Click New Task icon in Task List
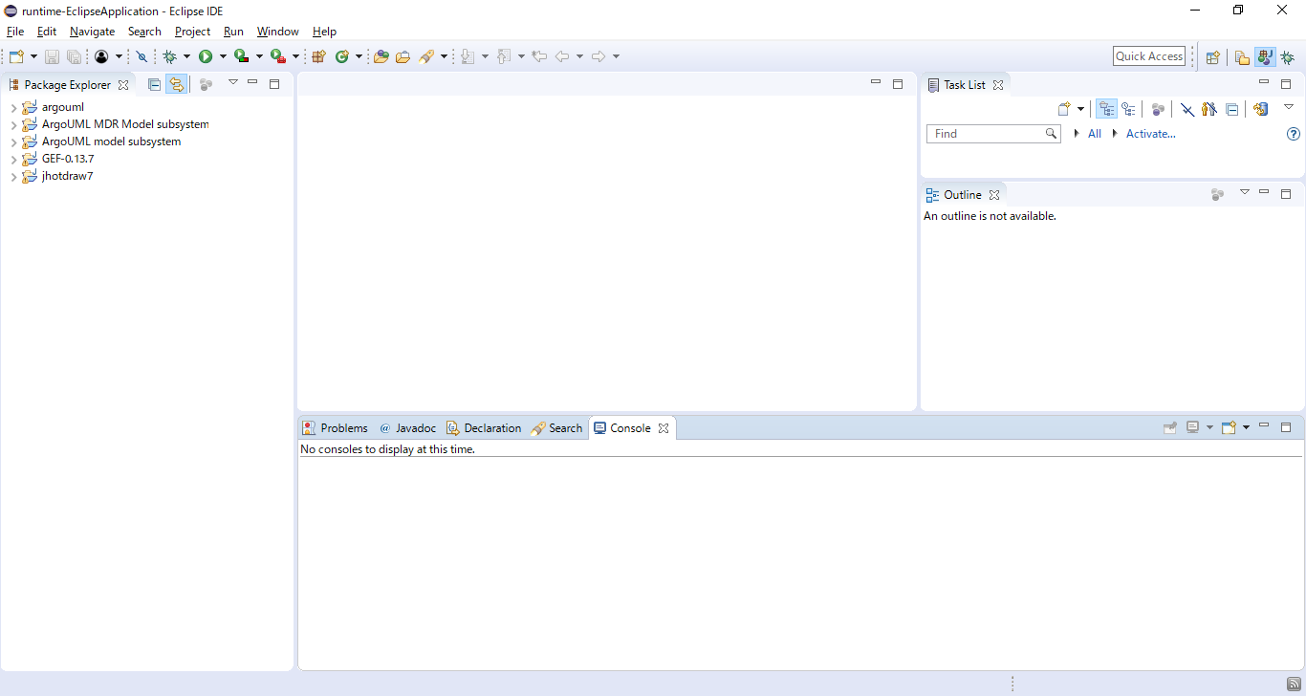 pyautogui.click(x=1063, y=109)
